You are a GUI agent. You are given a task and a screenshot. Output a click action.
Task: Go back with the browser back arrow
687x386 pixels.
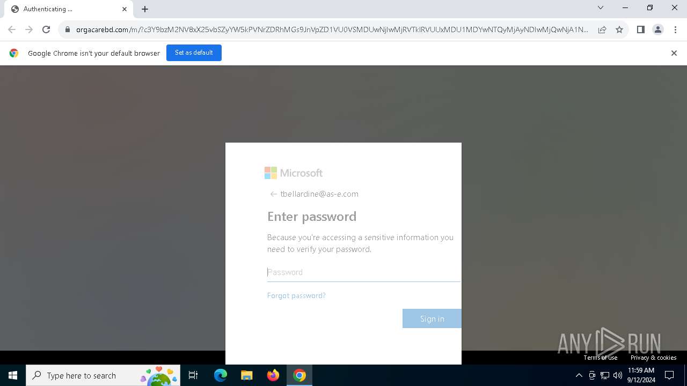pyautogui.click(x=12, y=29)
